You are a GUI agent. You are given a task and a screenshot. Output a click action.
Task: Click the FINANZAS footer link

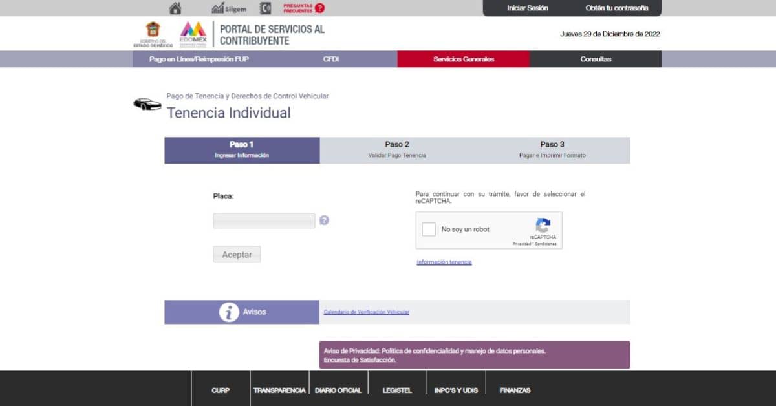[515, 390]
